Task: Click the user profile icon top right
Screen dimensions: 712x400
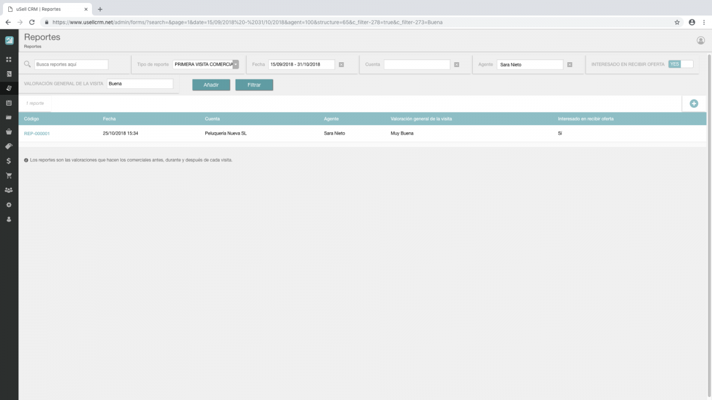Action: 702,40
